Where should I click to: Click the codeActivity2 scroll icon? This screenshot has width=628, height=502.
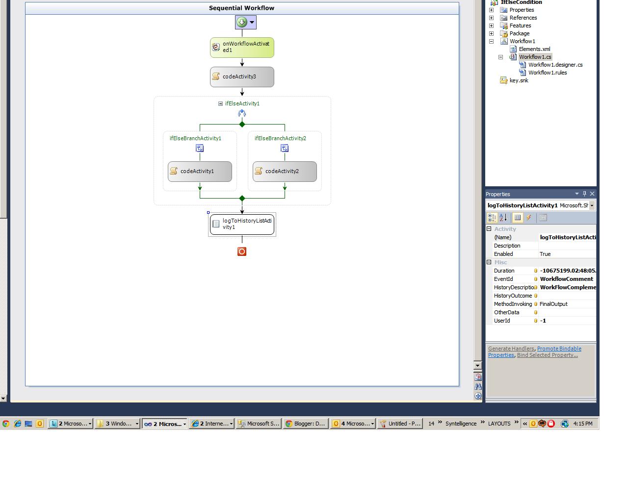(259, 171)
